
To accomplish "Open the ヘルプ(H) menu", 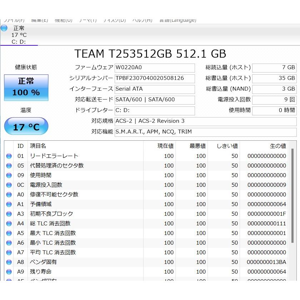I will (142, 20).
